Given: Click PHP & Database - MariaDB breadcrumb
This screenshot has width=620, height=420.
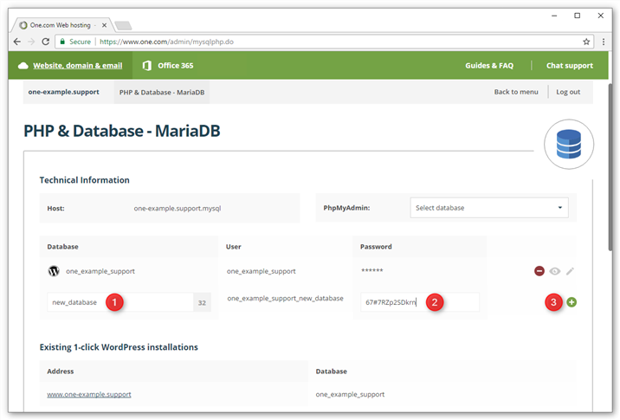Looking at the screenshot, I should pyautogui.click(x=162, y=92).
